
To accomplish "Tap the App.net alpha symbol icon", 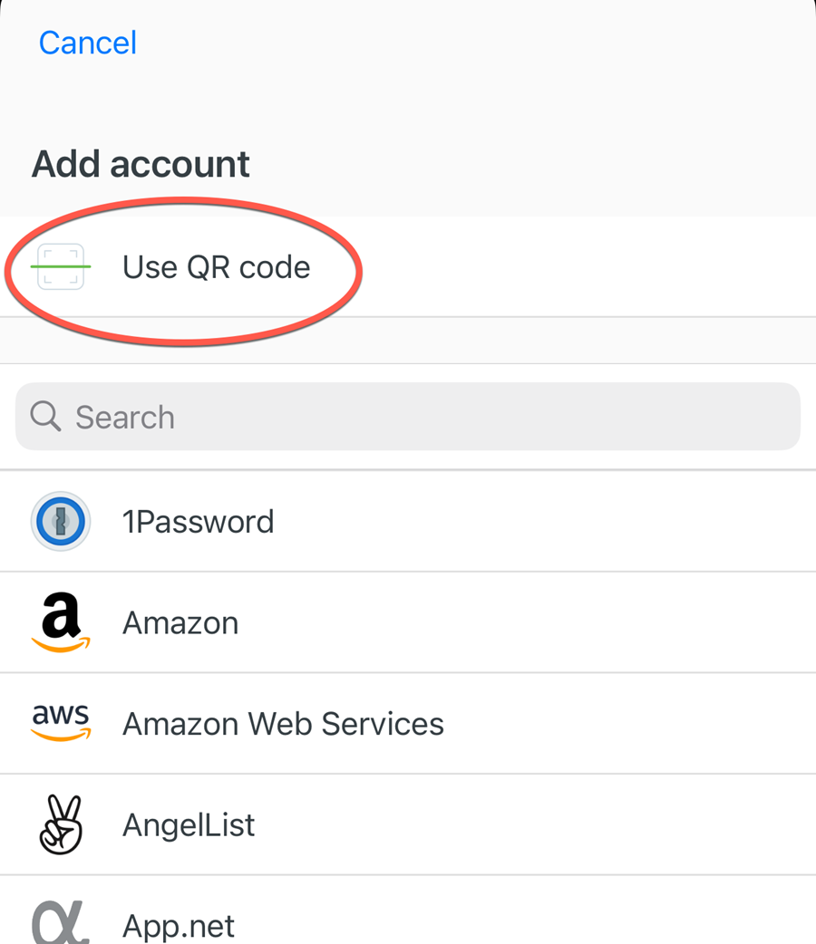I will [60, 922].
